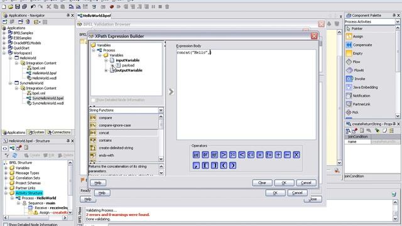Switch to the HelloWorld.bpel editor tab
Viewport: 402px width, 226px height.
coord(94,16)
